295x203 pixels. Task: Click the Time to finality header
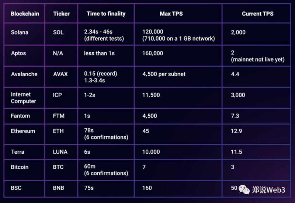[x=106, y=14]
